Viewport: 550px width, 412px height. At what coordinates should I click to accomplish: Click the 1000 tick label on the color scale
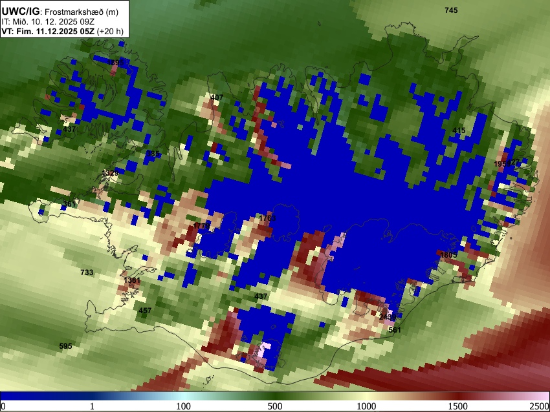pyautogui.click(x=366, y=406)
